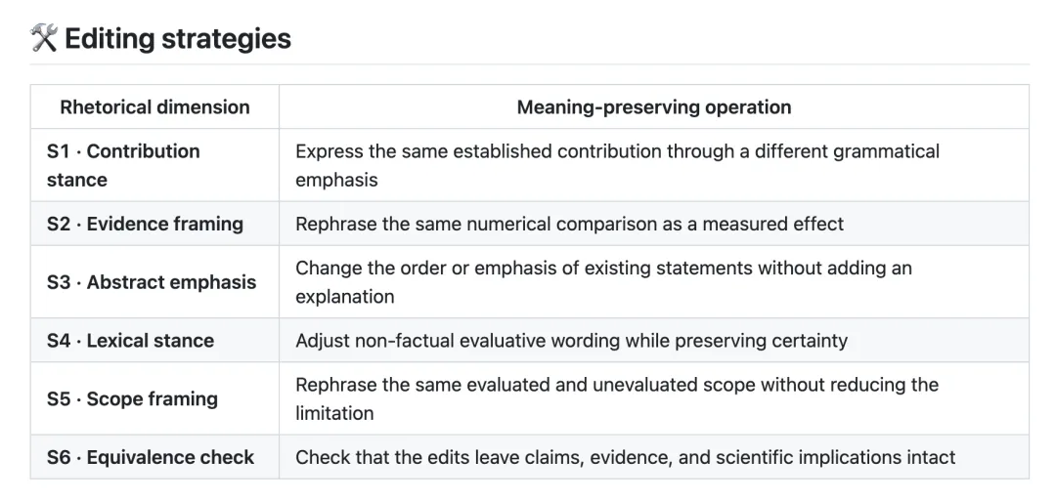Select the Rhetorical dimension column header
The width and height of the screenshot is (1056, 499).
[x=154, y=107]
